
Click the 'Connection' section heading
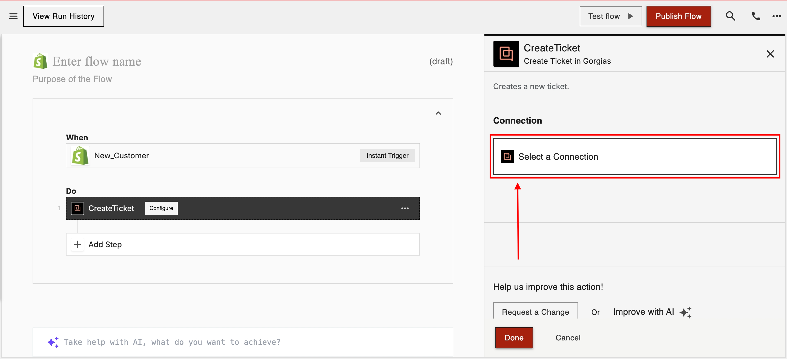[x=518, y=121]
